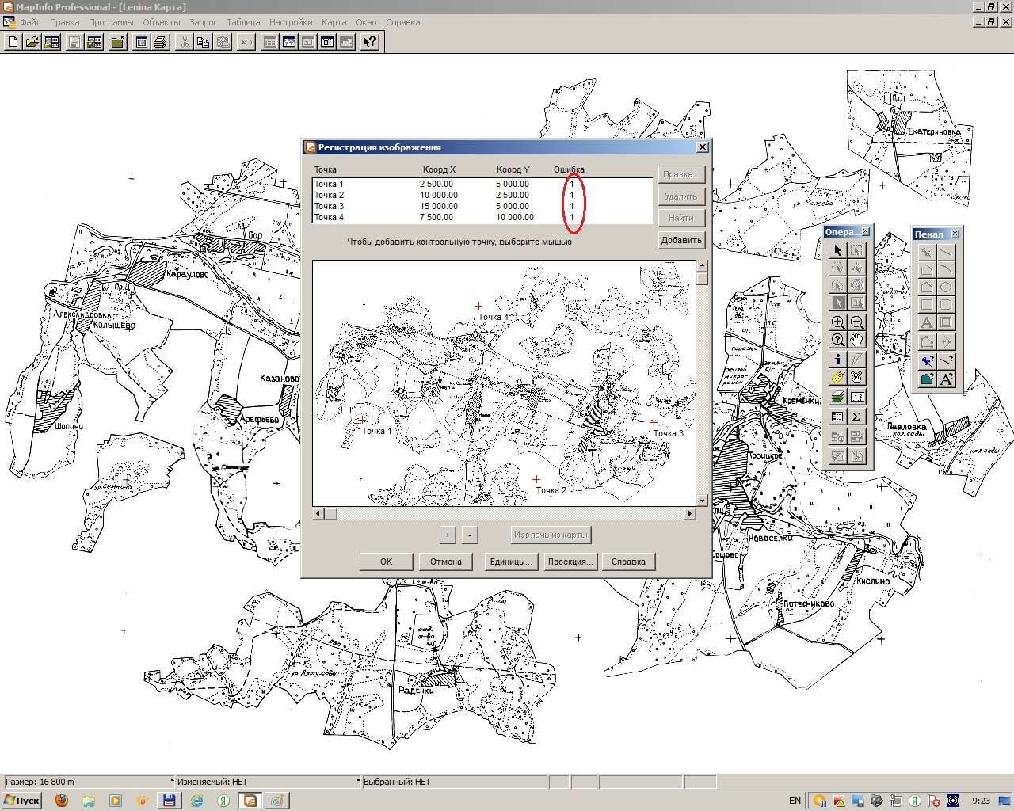Select the Grabber hand tool

coord(856,340)
